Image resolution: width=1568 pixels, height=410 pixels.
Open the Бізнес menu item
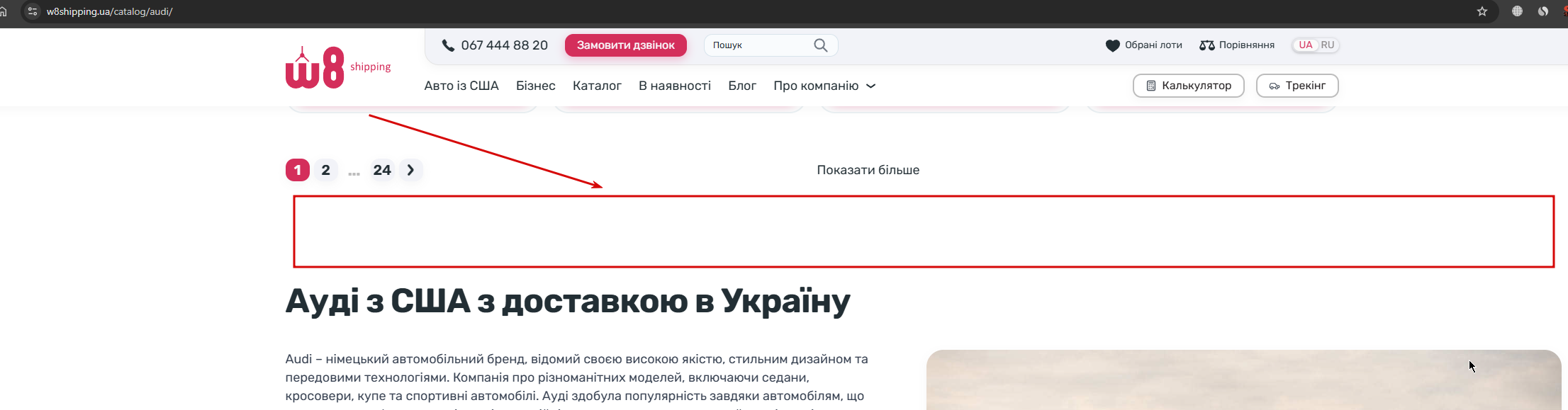click(x=536, y=86)
